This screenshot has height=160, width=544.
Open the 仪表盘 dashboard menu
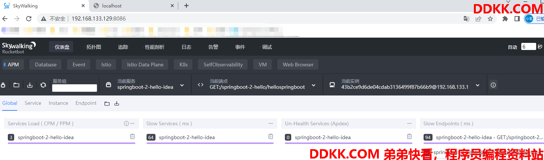click(62, 47)
